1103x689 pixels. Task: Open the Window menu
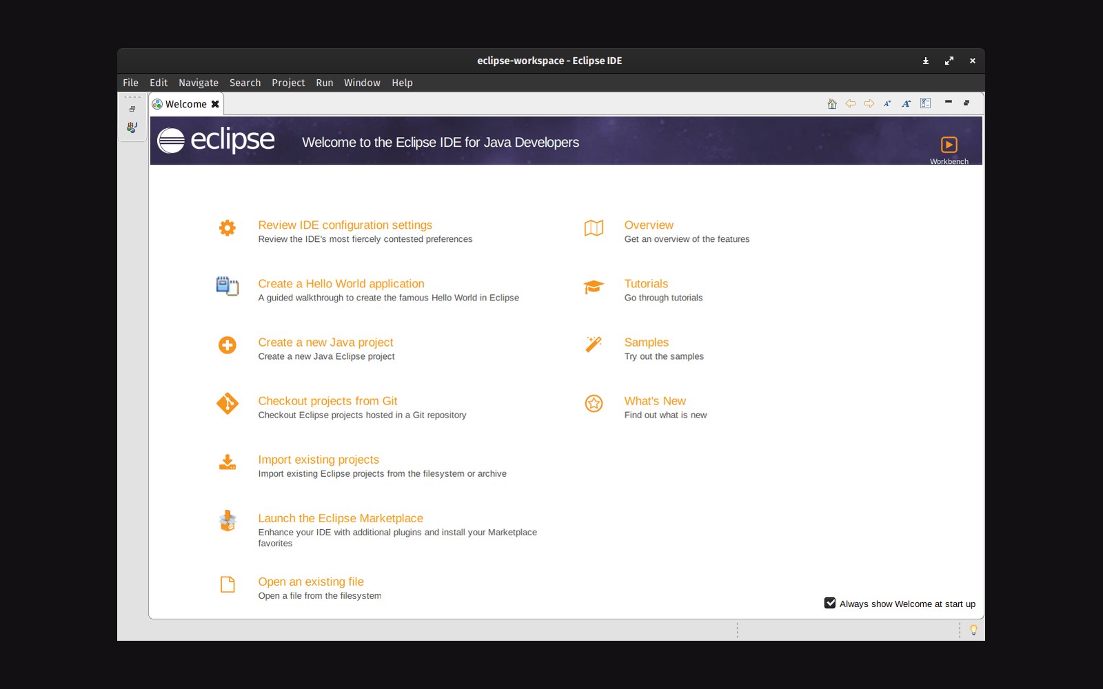coord(362,83)
